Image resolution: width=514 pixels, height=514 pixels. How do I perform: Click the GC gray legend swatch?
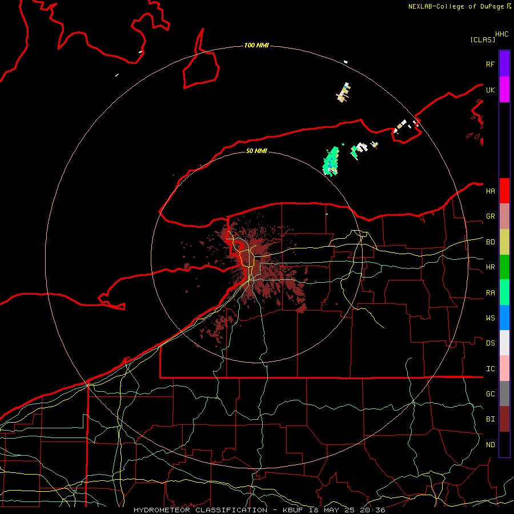point(504,393)
